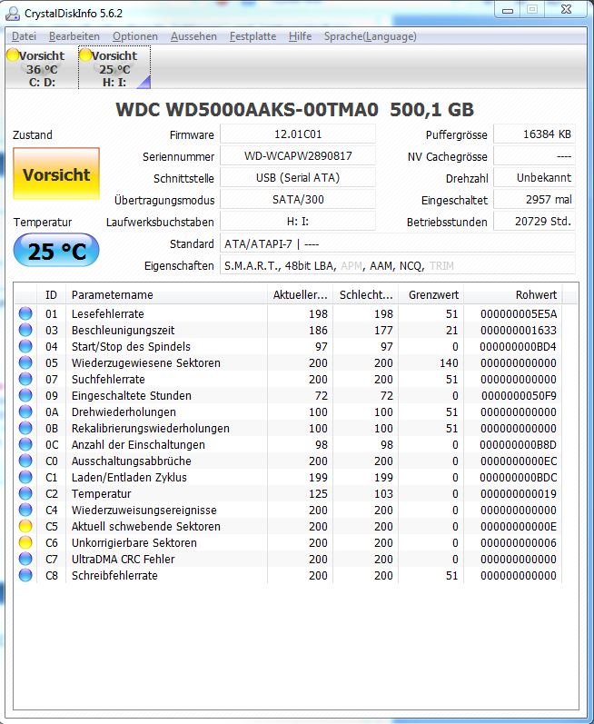Click the yellow icon for Aktuell schwebende Sektoren
Screen dimensions: 594x724
click(x=25, y=526)
